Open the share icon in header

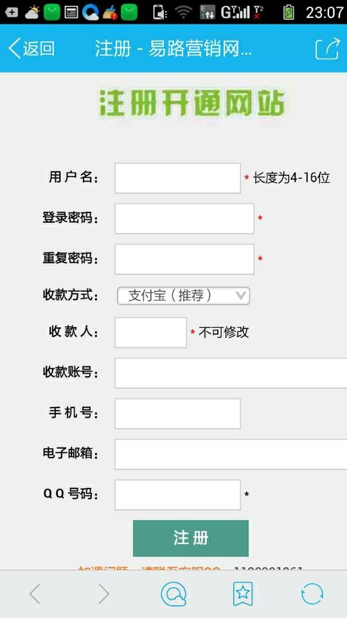point(327,48)
